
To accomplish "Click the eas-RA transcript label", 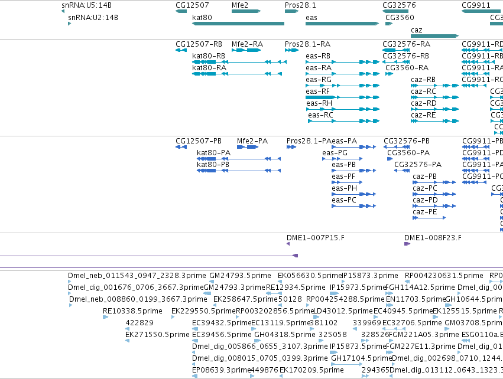I will coord(319,68).
